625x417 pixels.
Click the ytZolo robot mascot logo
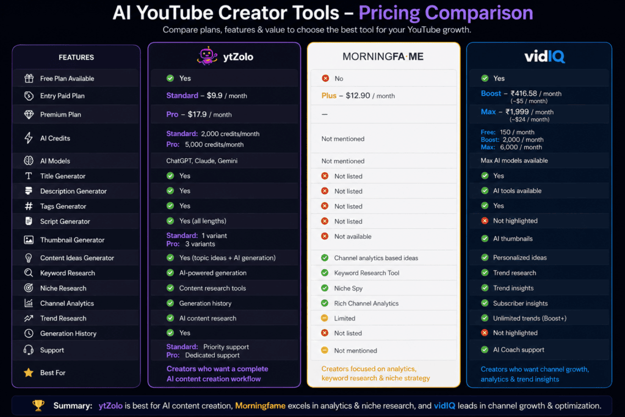pyautogui.click(x=207, y=56)
